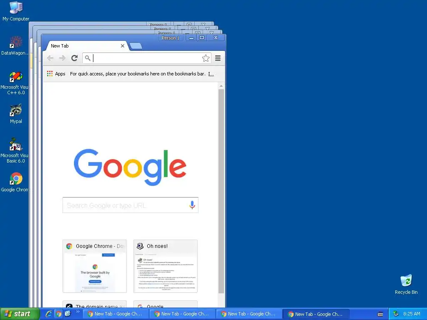Click the Import bookmarks link
This screenshot has height=320, width=427.
tap(211, 74)
